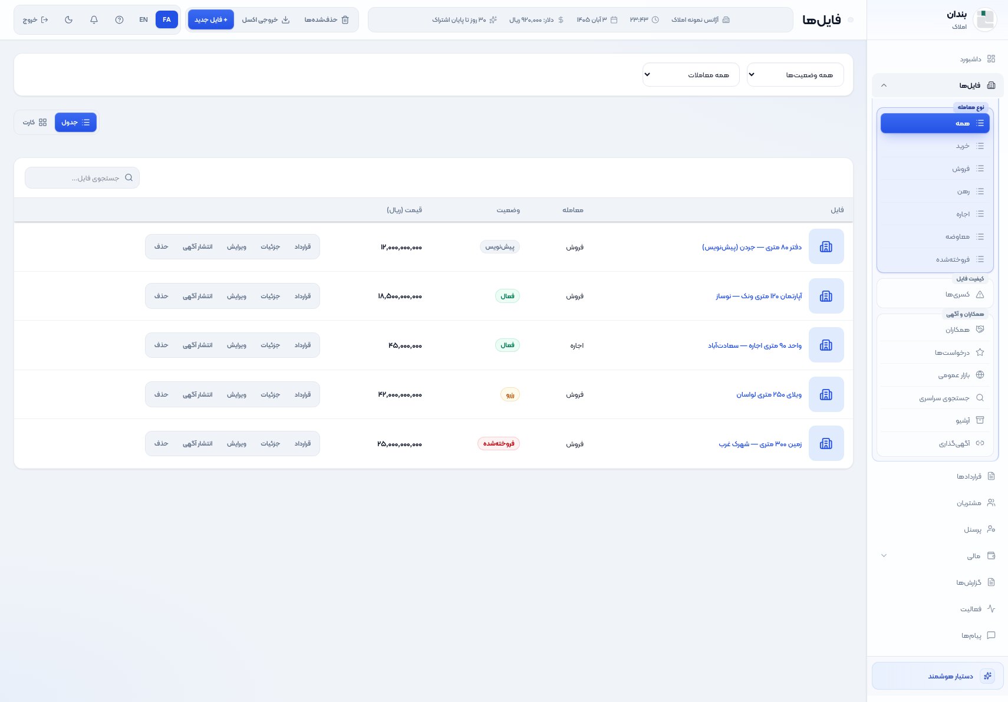Open help question mark icon

coord(119,19)
